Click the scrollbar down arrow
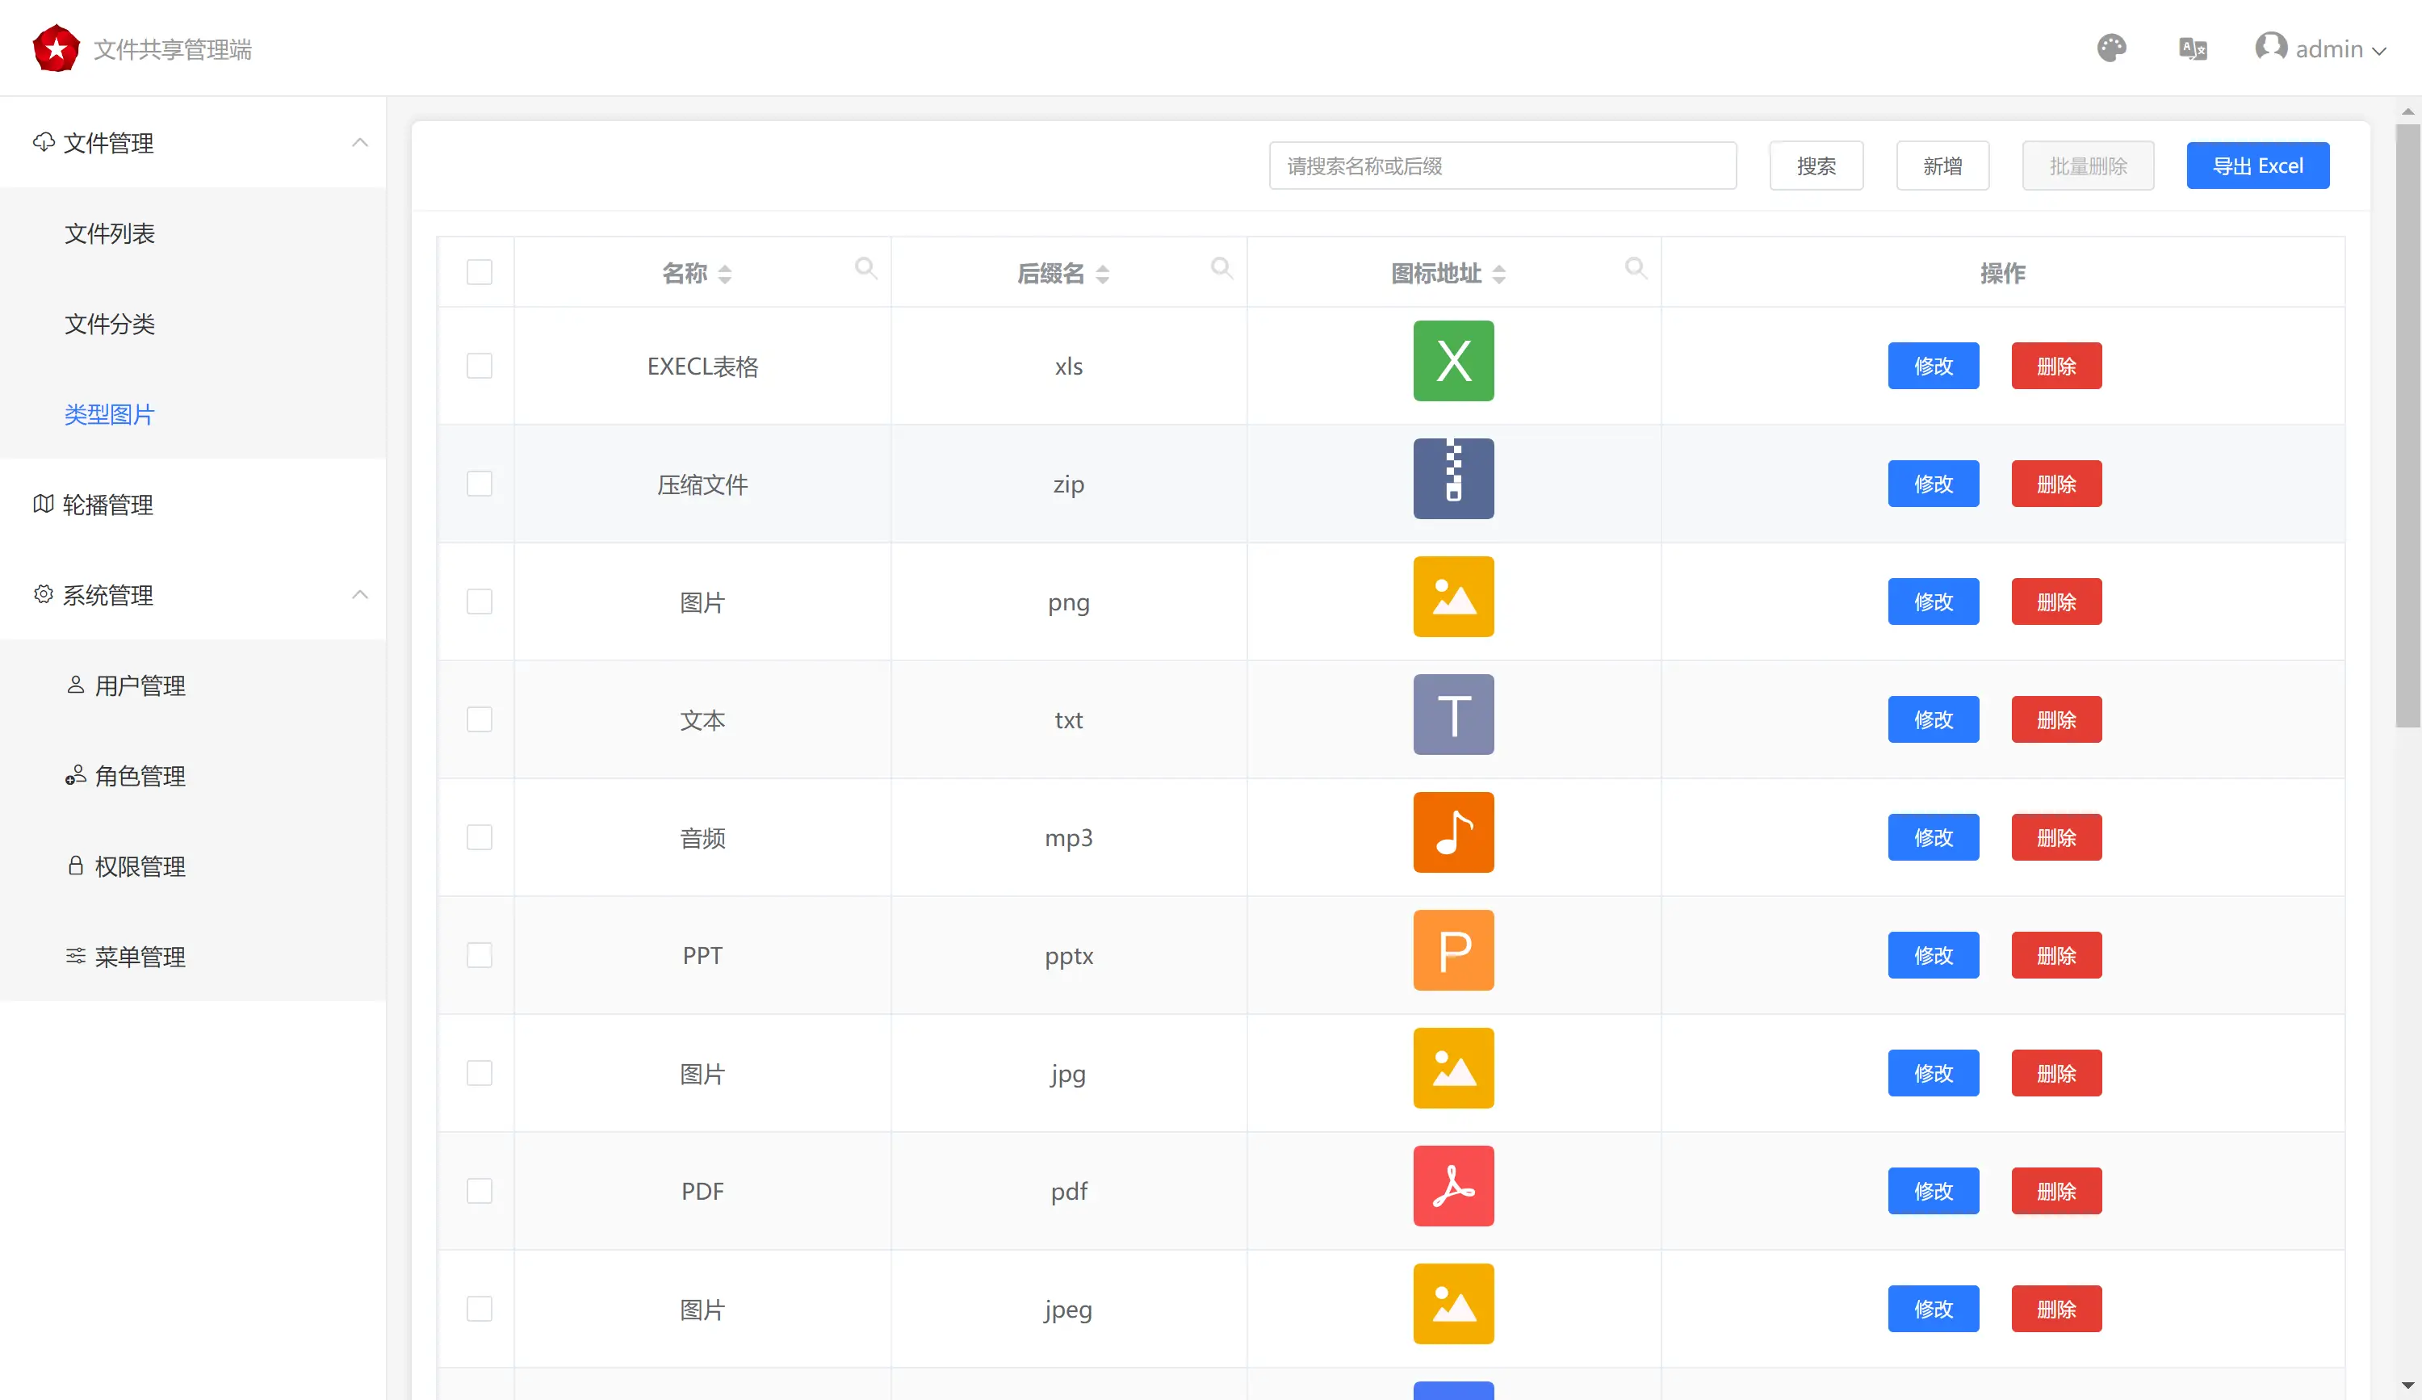Screen dimensions: 2422x1400 tap(2407, 1385)
